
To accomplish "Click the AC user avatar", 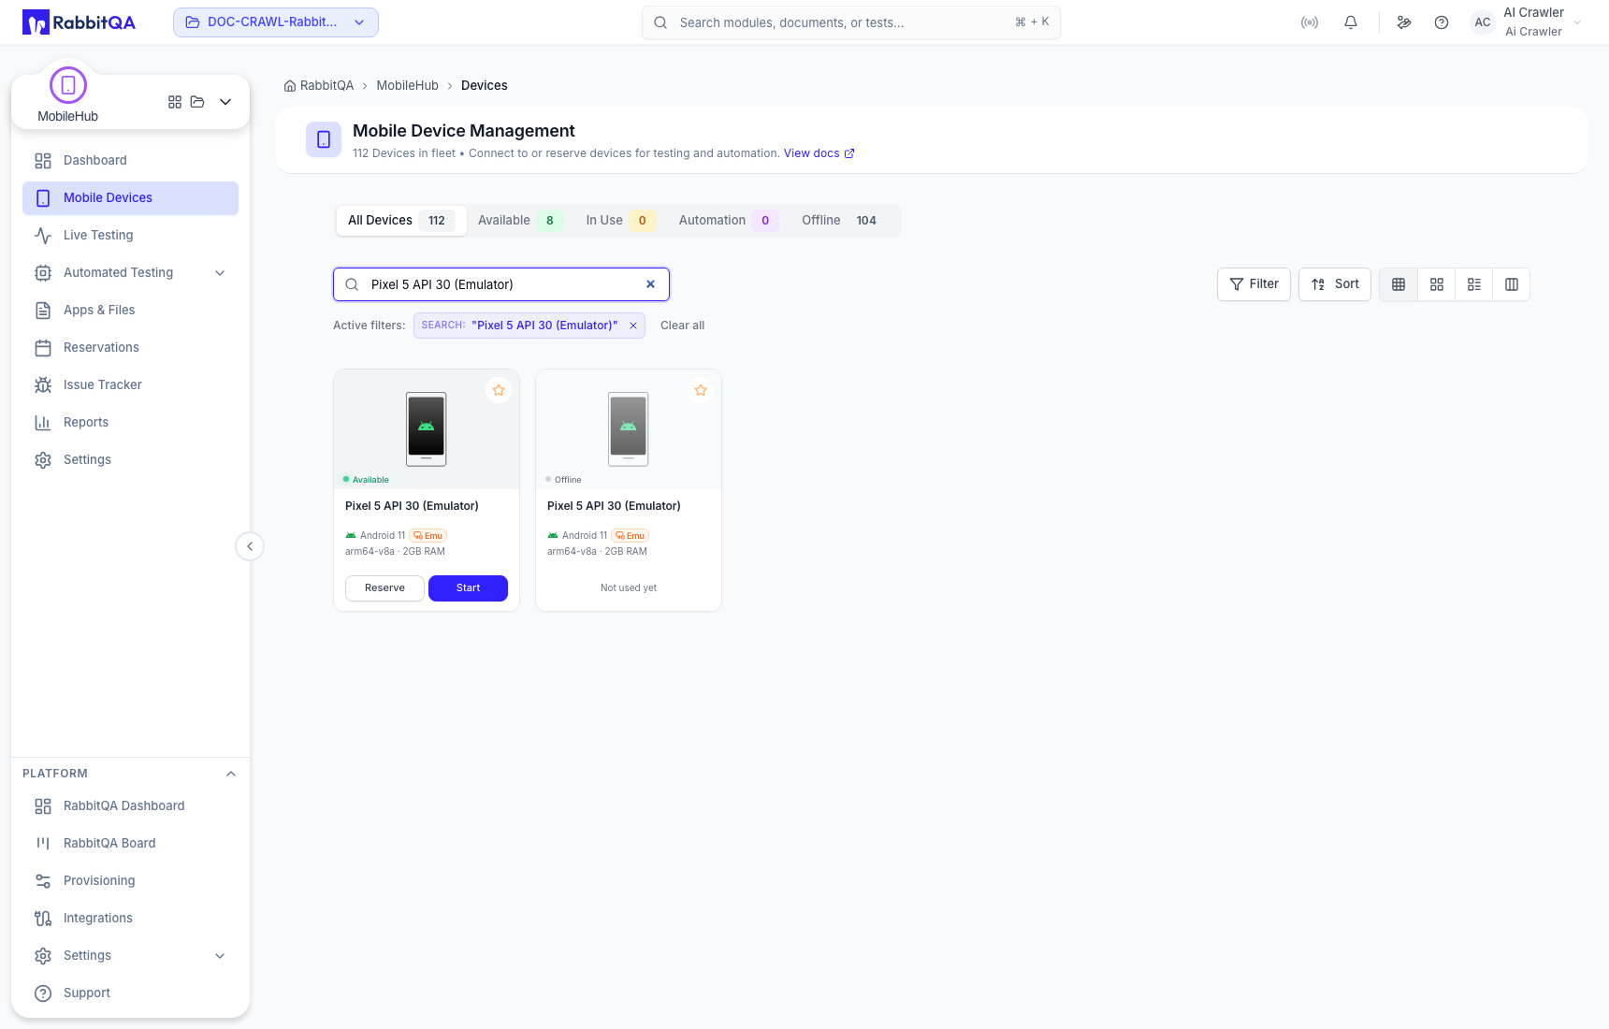I will point(1483,22).
